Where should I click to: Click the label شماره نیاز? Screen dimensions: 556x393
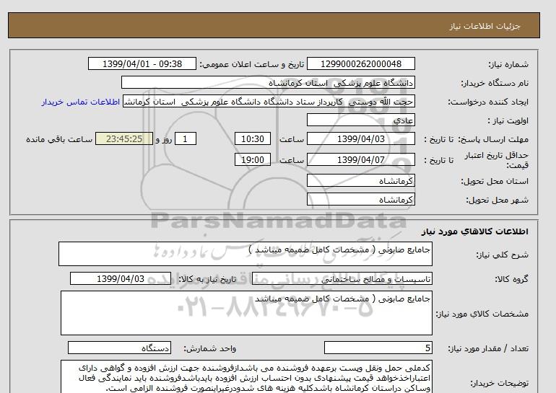coord(508,64)
